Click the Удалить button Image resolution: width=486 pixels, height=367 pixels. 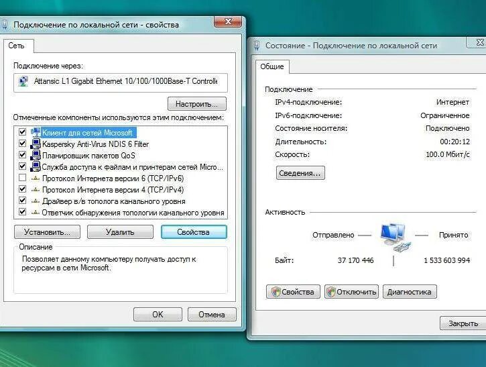coord(120,232)
